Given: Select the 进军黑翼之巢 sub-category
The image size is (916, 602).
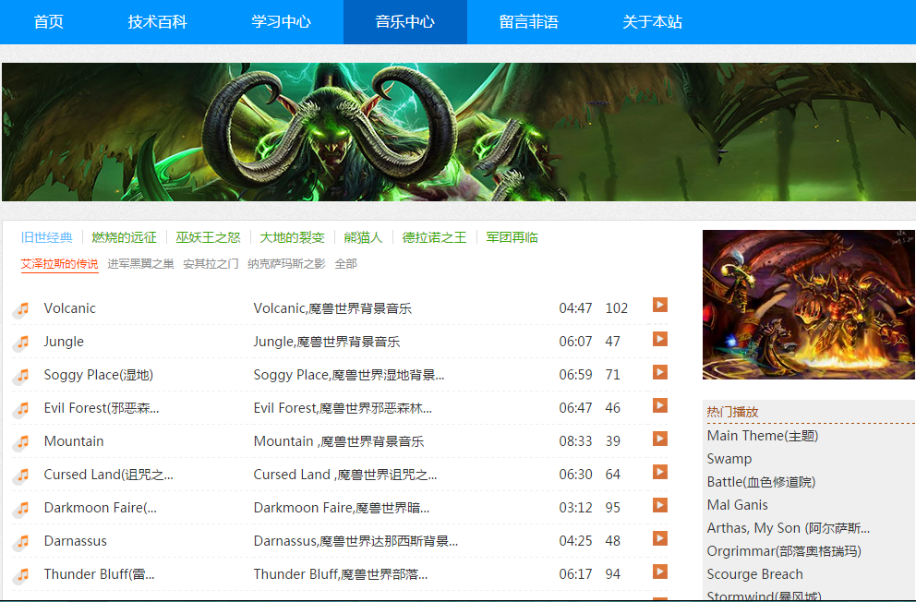Looking at the screenshot, I should 140,264.
